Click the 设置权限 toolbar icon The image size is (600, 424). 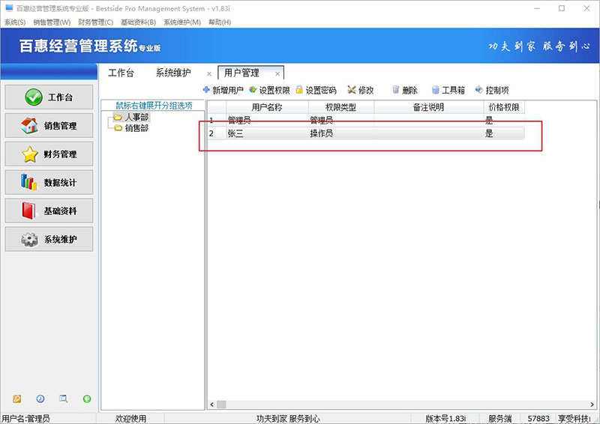[253, 90]
